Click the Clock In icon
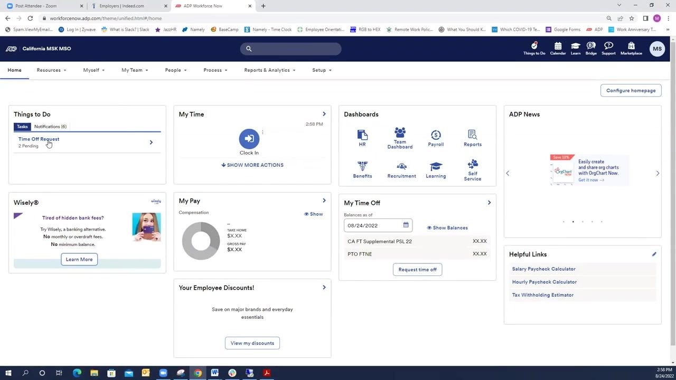The image size is (676, 380). click(x=249, y=139)
